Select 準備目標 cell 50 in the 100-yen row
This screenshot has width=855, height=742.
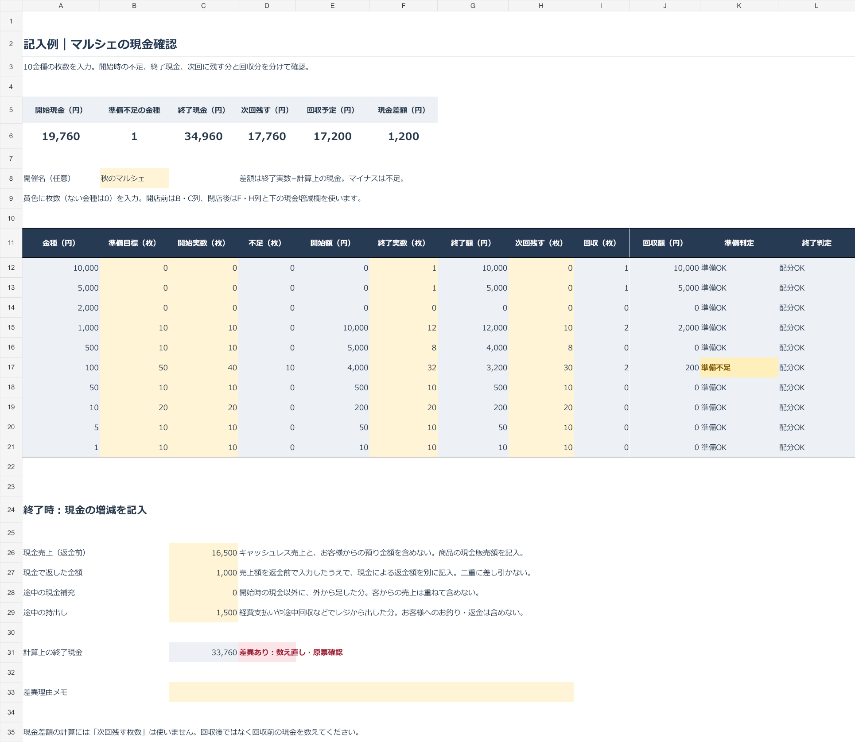point(134,368)
